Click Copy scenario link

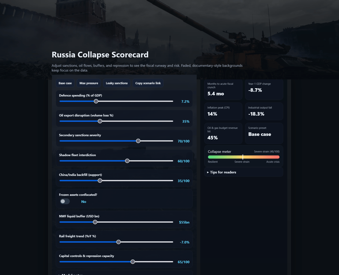point(148,83)
